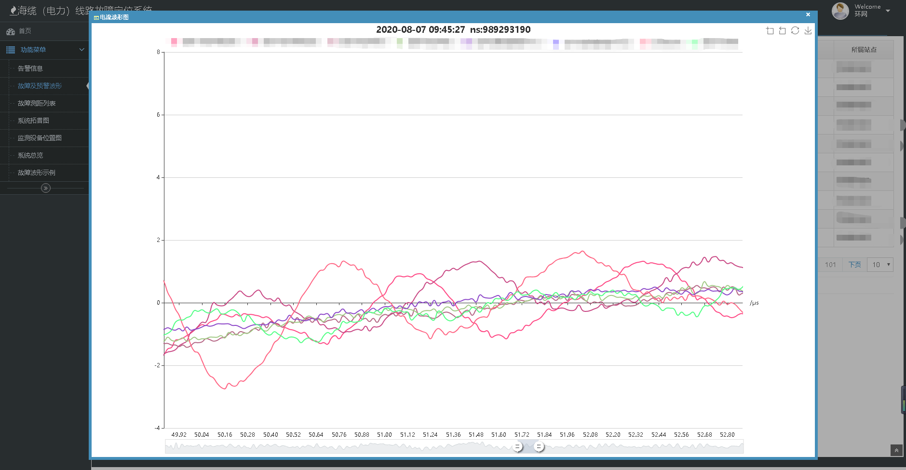Click the left handle of time-range slider
This screenshot has width=906, height=470.
tap(517, 447)
